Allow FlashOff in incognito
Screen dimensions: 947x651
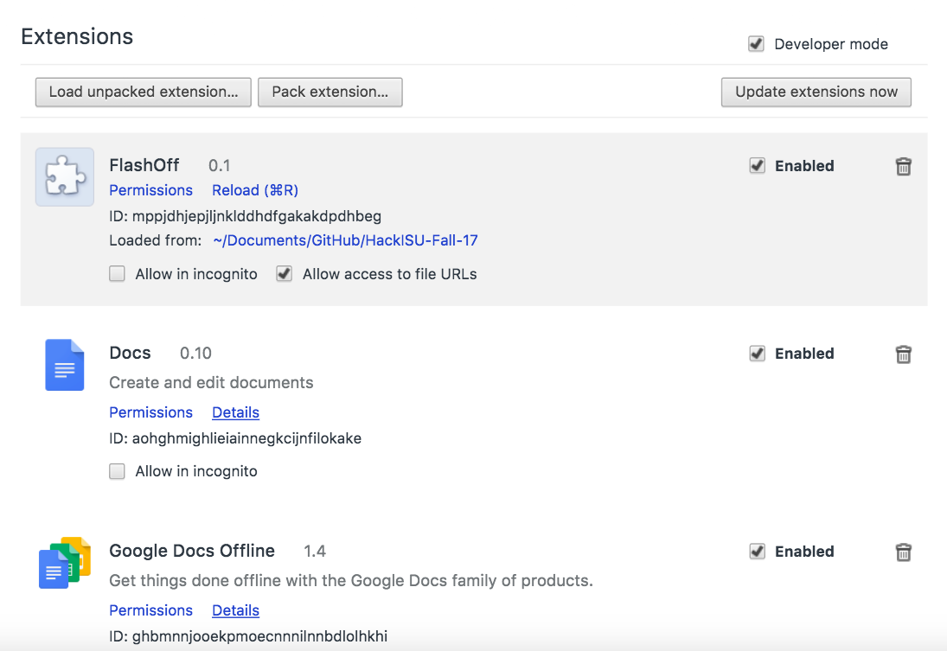click(x=118, y=274)
